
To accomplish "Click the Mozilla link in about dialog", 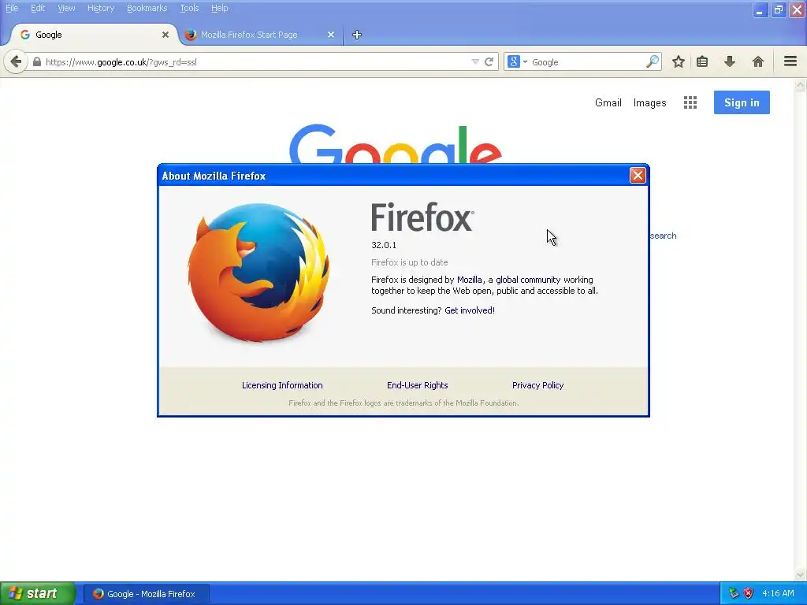I will [470, 280].
